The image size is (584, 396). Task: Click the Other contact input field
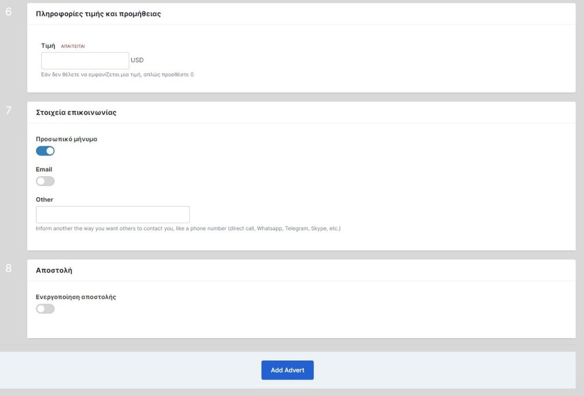[113, 215]
